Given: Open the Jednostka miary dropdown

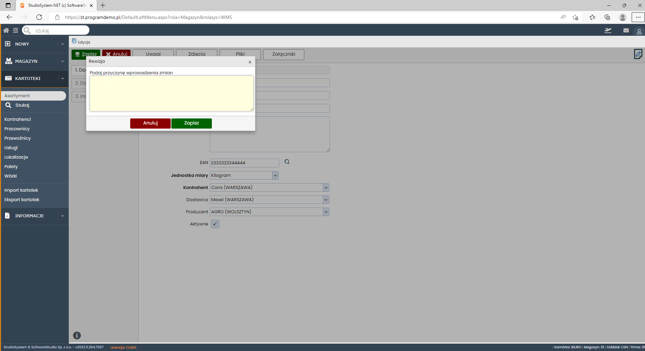Looking at the screenshot, I should (275, 175).
